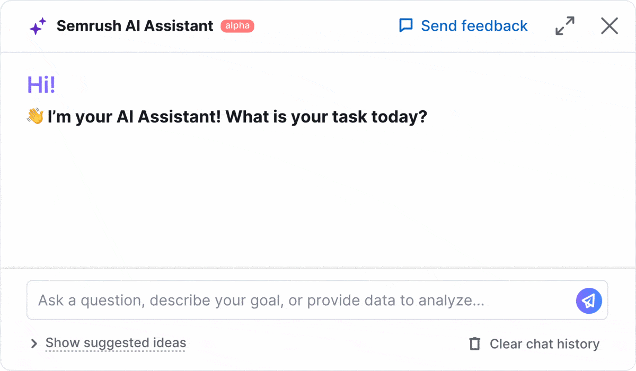Click the purple sparkle Semrush AI logo
Image resolution: width=636 pixels, height=371 pixels.
38,26
